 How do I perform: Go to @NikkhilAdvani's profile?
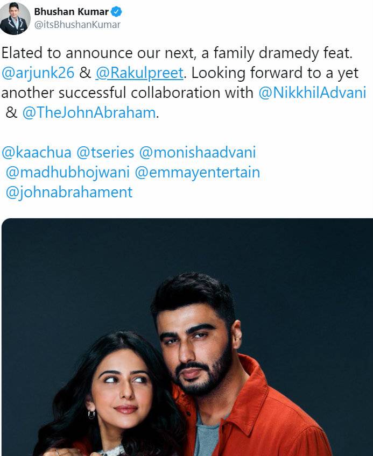click(312, 92)
